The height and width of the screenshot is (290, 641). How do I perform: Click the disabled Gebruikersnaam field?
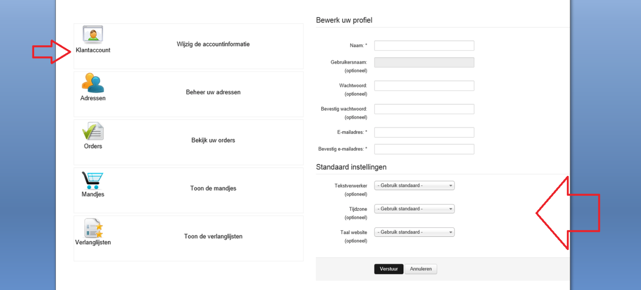[x=424, y=62]
